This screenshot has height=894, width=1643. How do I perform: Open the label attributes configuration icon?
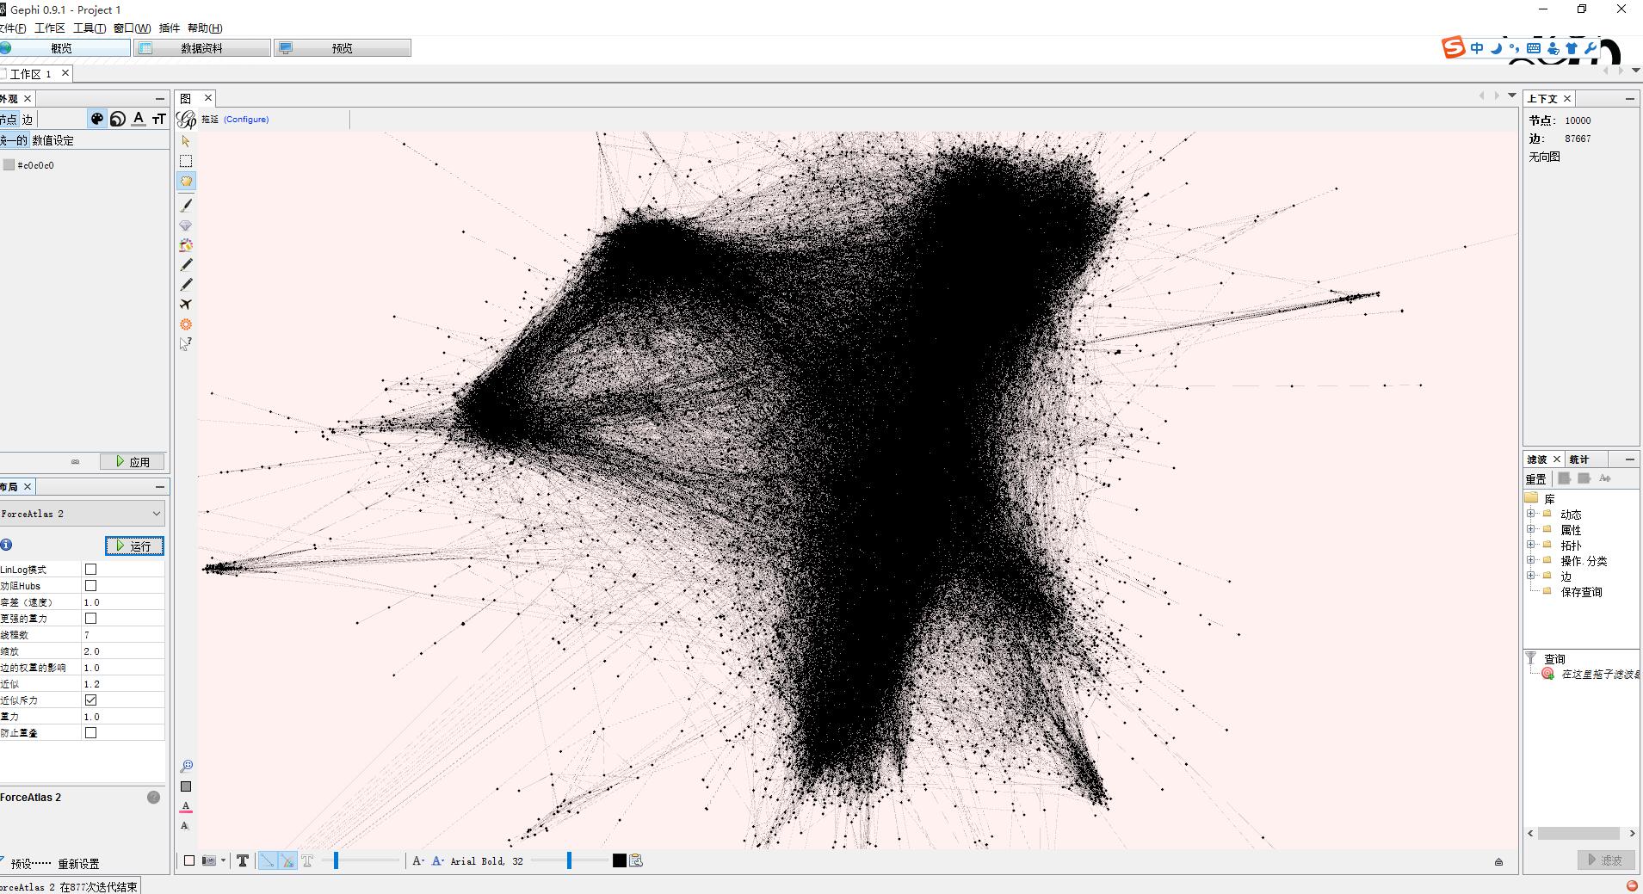636,860
